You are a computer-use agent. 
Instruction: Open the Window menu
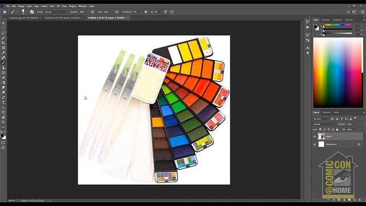pos(82,6)
